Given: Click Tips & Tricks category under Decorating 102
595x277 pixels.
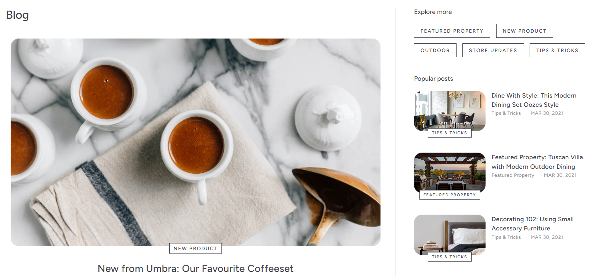Looking at the screenshot, I should pos(506,237).
